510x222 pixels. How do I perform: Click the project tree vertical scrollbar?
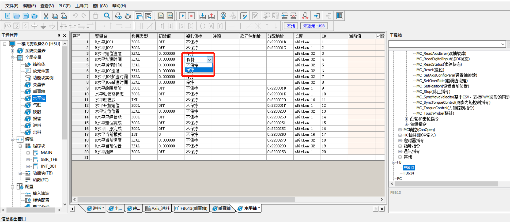[65, 92]
